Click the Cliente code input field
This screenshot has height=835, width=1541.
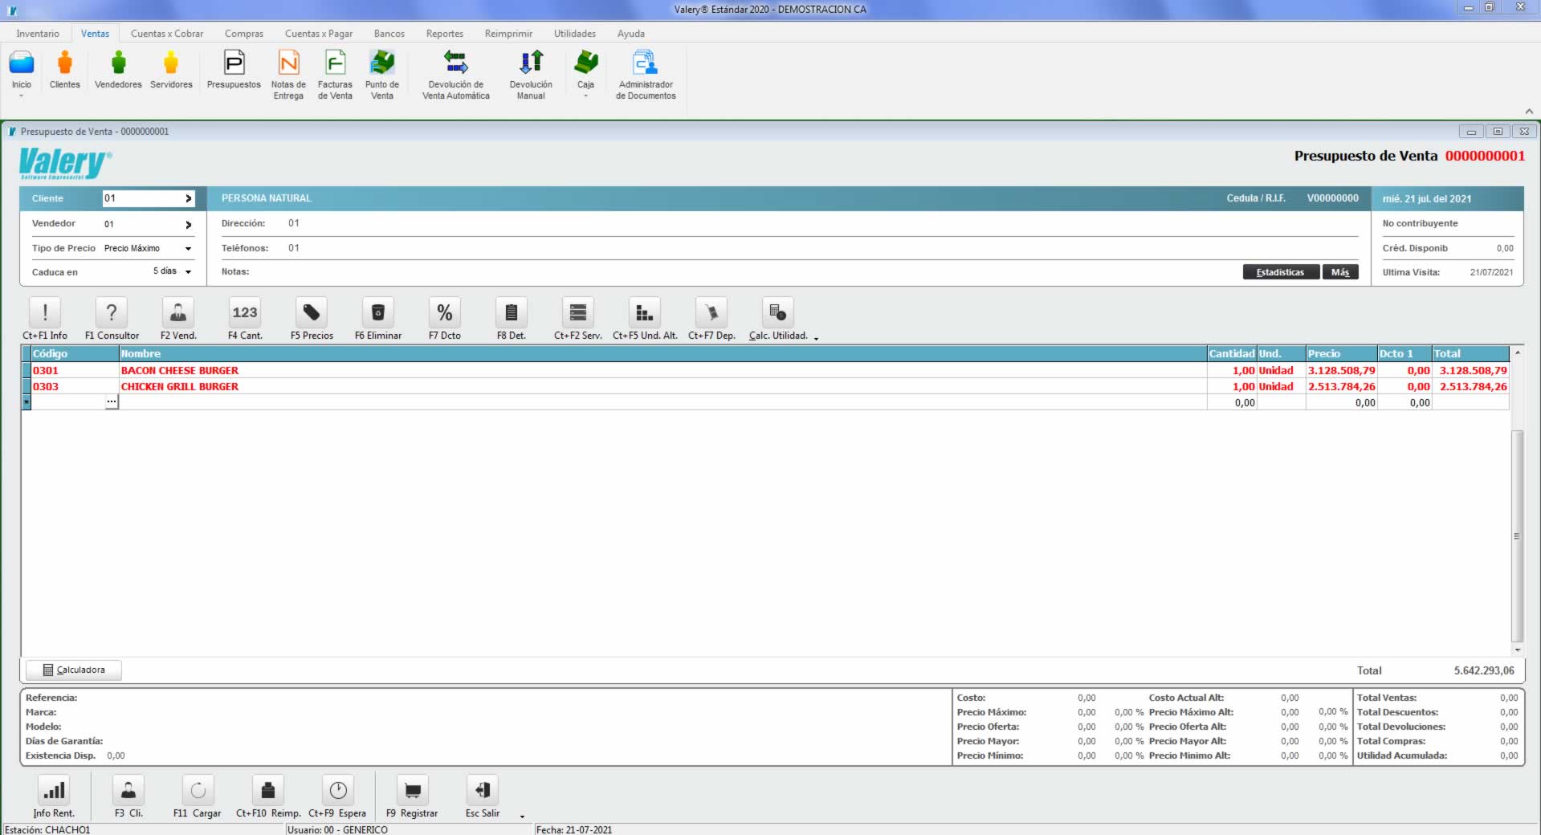[143, 198]
